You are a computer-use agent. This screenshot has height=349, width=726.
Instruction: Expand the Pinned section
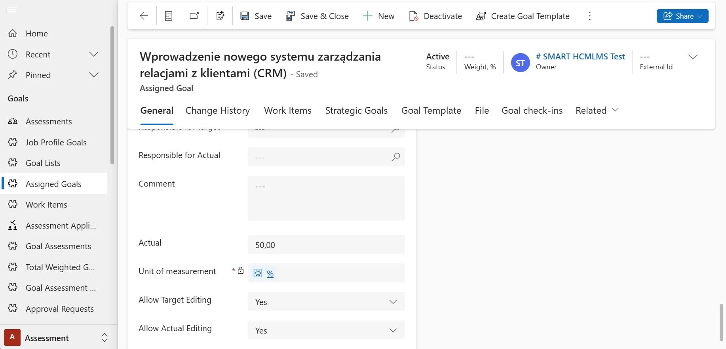click(x=94, y=75)
